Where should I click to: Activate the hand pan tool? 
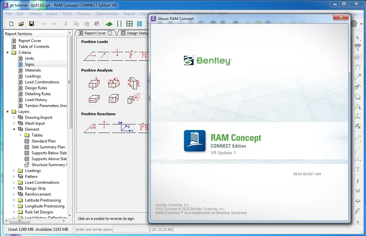[x=357, y=67]
